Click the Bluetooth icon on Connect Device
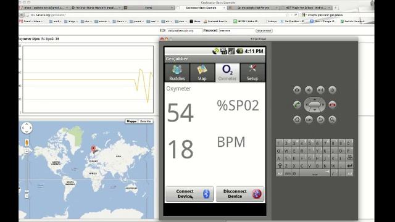Screen dimensions: 395x222 206,194
